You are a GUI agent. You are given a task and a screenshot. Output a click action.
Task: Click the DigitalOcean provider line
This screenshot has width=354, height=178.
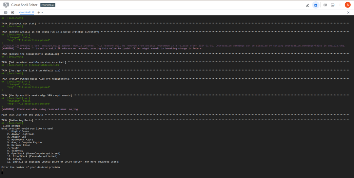point(18,131)
